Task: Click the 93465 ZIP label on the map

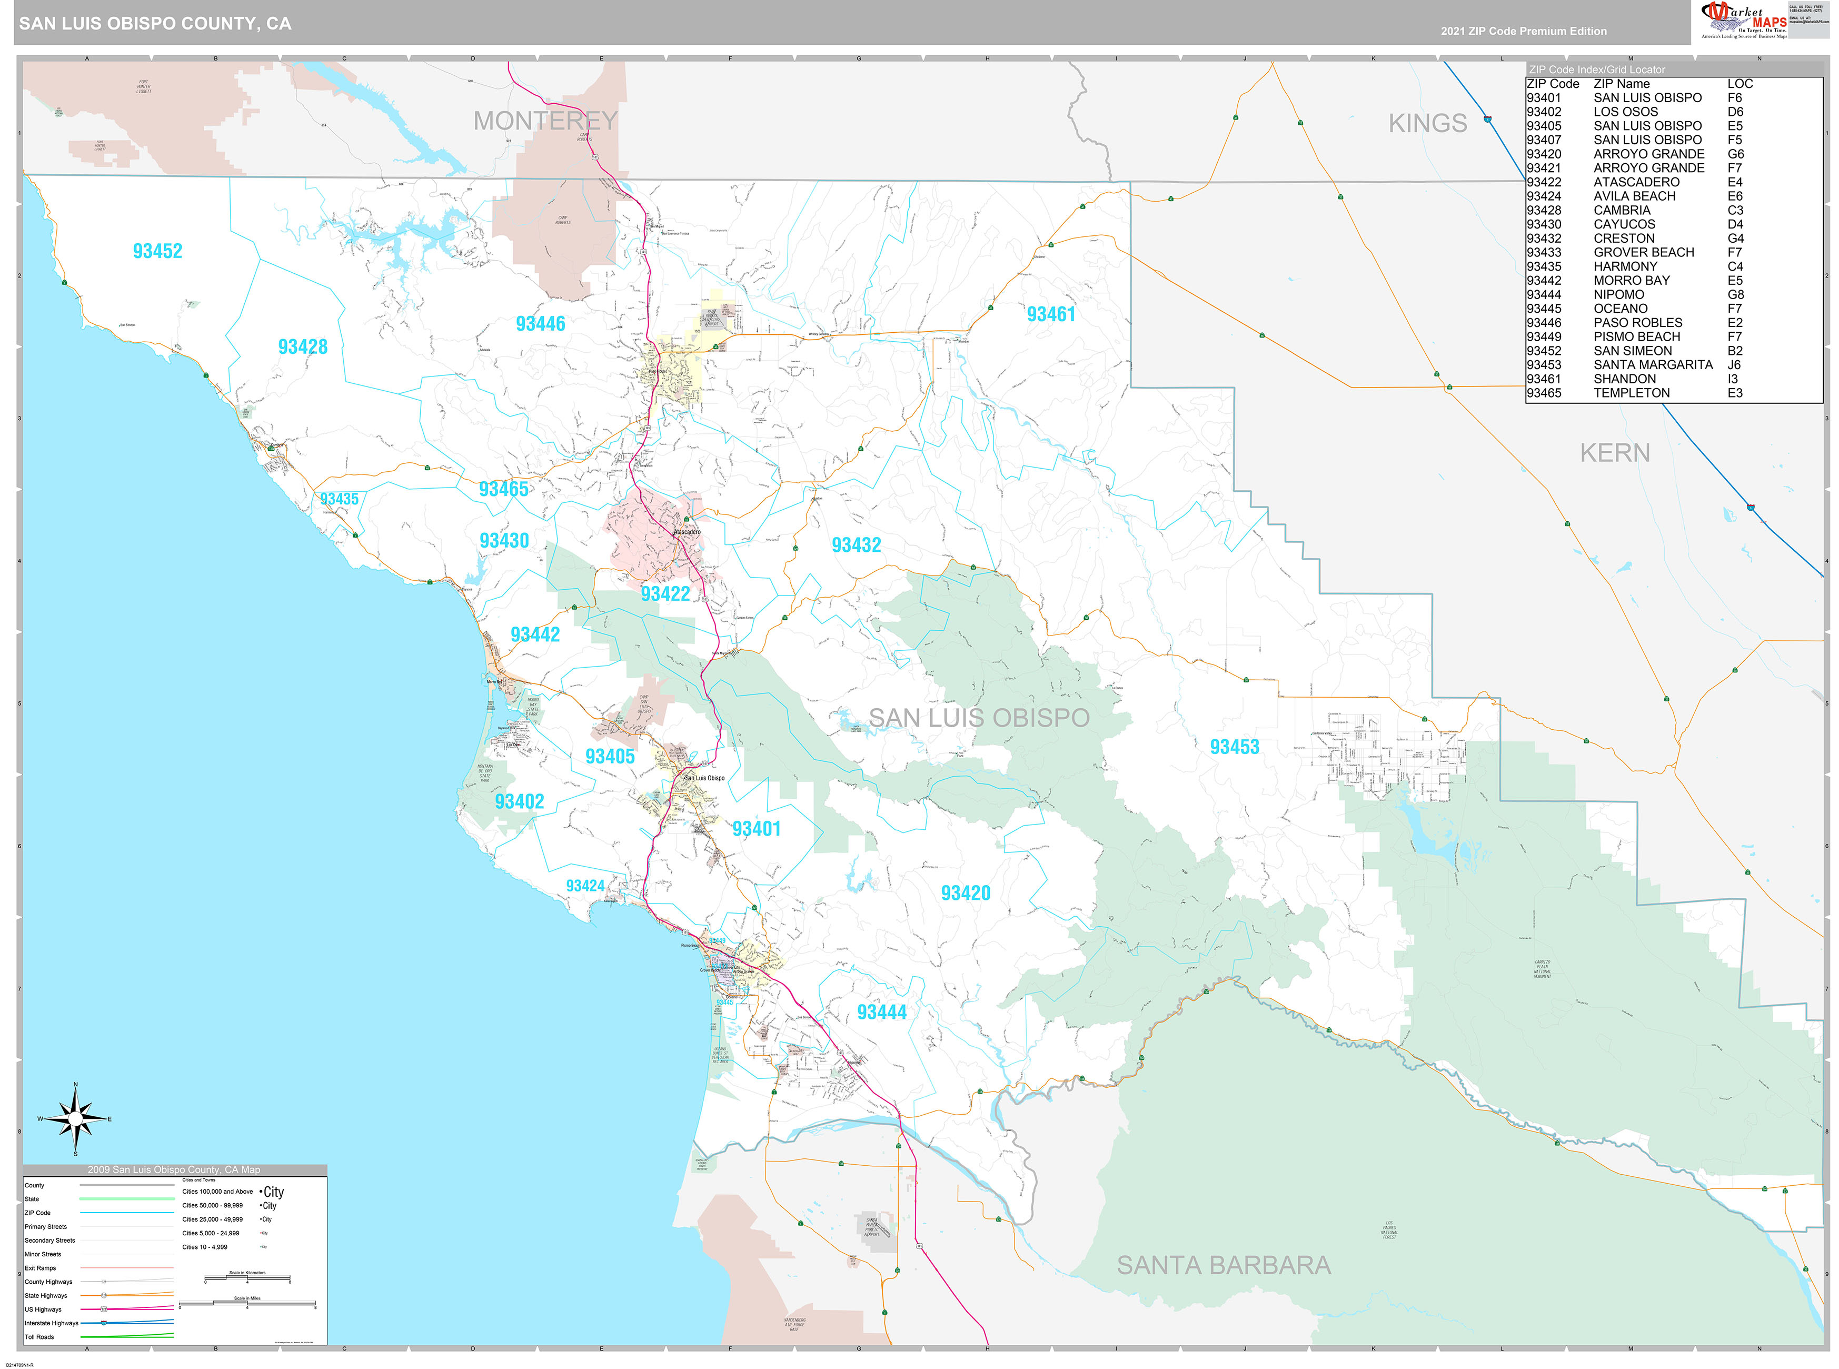Action: (504, 490)
